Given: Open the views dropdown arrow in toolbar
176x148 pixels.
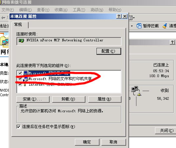Looking at the screenshot, I should (134, 18).
